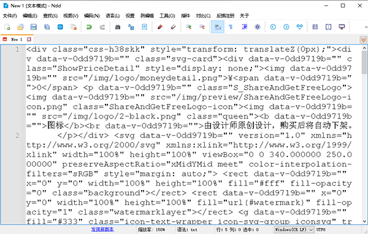
Task: Click the clear highlight marker icon
Action: pyautogui.click(x=173, y=27)
